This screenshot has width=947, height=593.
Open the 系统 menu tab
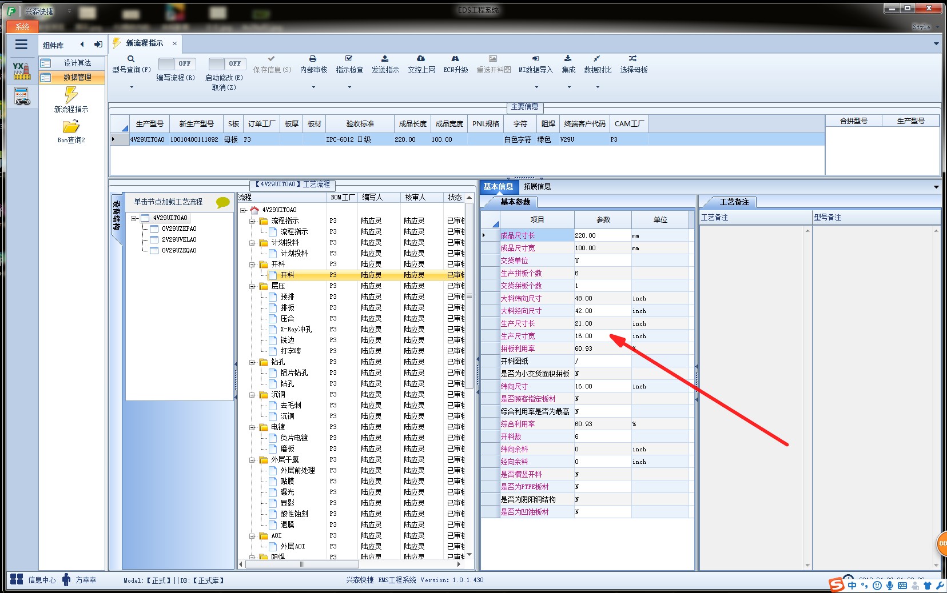tap(22, 27)
